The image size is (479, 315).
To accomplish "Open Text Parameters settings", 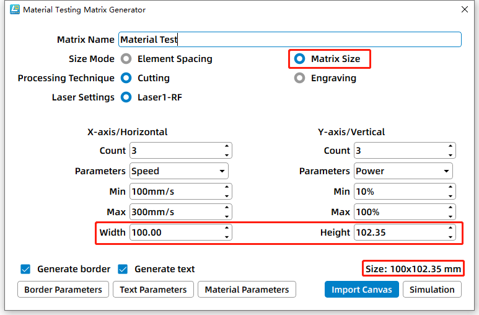I will coord(153,290).
